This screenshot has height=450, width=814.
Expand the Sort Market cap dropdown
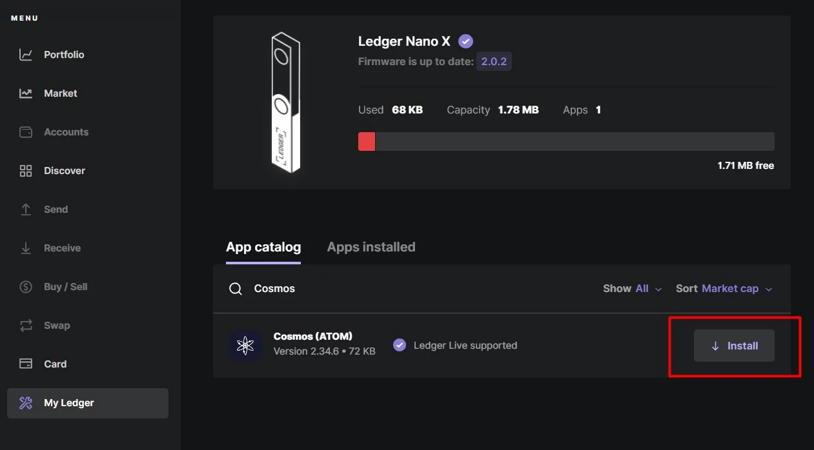coord(724,288)
